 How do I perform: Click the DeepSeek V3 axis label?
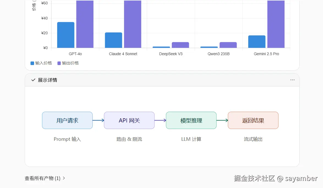171,54
